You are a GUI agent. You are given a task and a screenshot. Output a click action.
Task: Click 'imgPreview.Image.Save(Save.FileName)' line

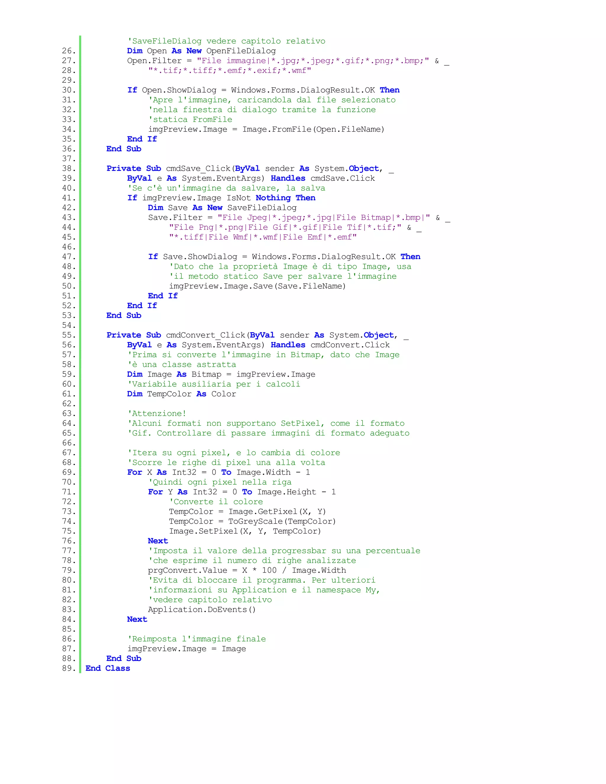[x=257, y=286]
